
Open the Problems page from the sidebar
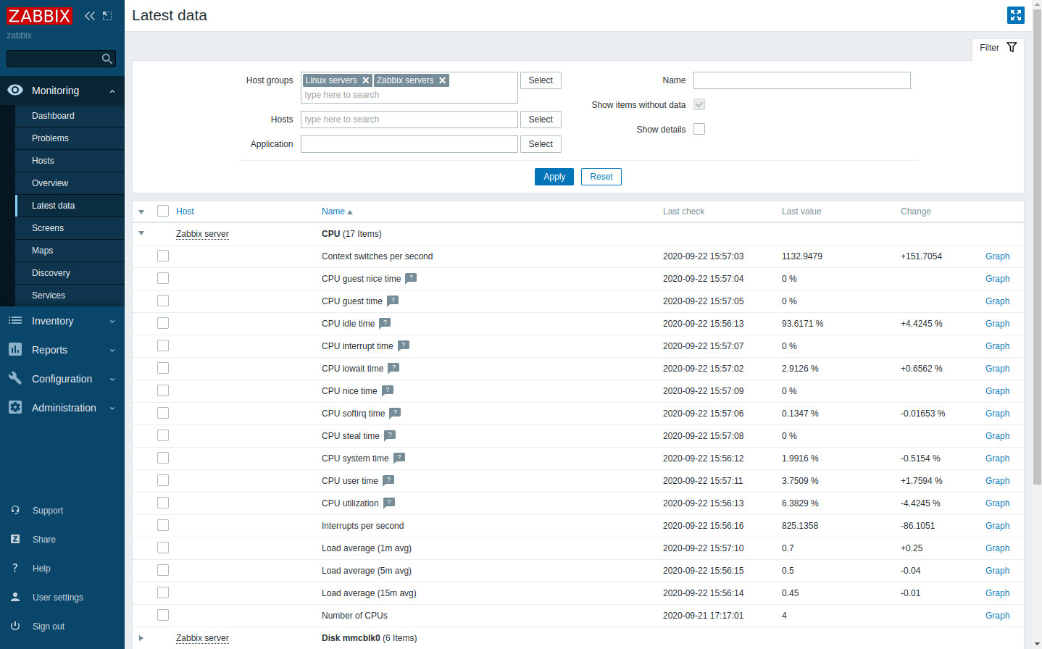click(x=51, y=138)
